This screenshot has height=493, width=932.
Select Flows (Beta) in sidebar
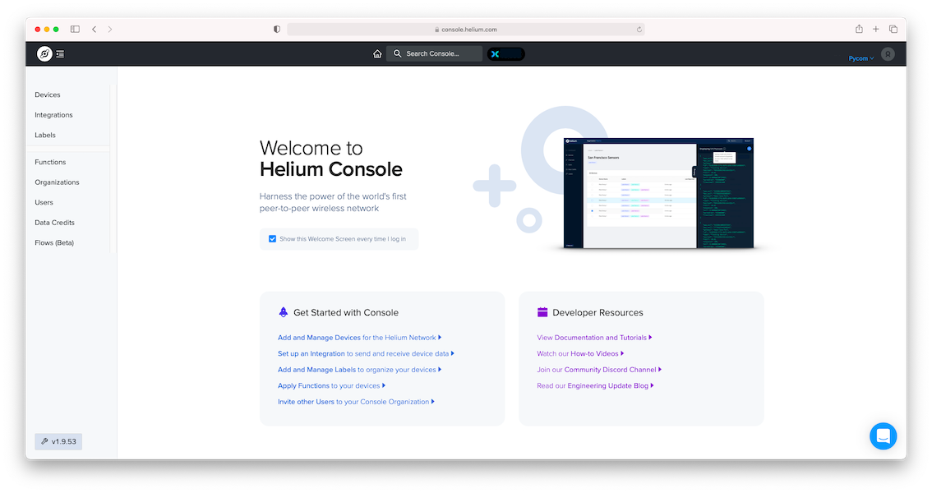54,243
